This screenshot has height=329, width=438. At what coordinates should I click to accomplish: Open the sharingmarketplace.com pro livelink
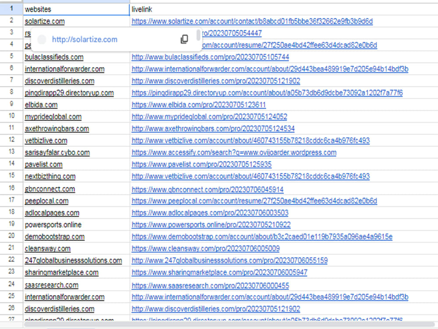point(219,273)
